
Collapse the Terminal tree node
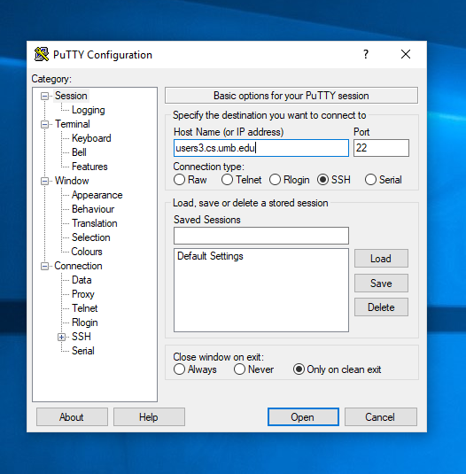pos(44,124)
